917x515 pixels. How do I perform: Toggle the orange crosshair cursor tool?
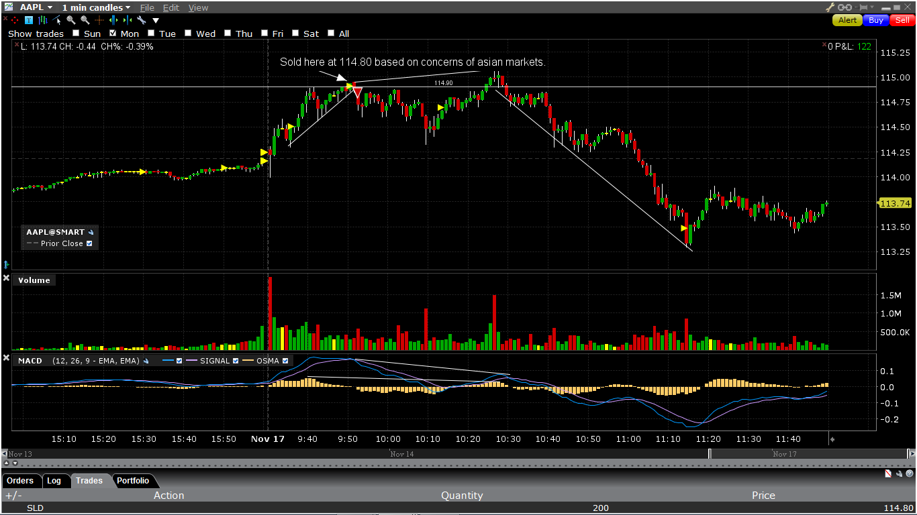[x=99, y=20]
